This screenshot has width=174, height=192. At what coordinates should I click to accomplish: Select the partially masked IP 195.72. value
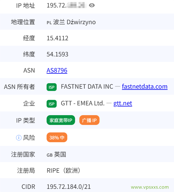click(66, 5)
